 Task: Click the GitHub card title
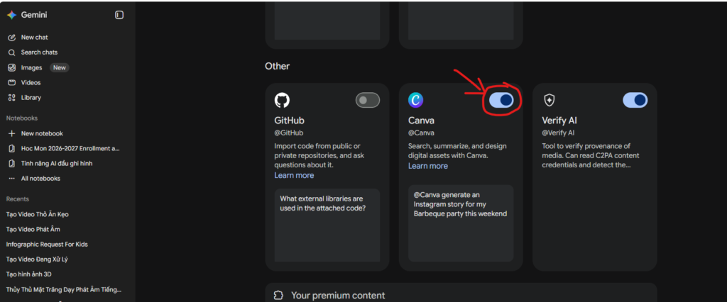[x=290, y=121]
